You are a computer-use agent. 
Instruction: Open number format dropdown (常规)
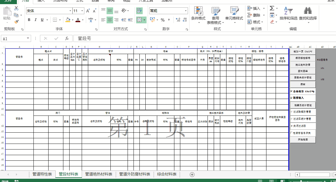point(186,11)
